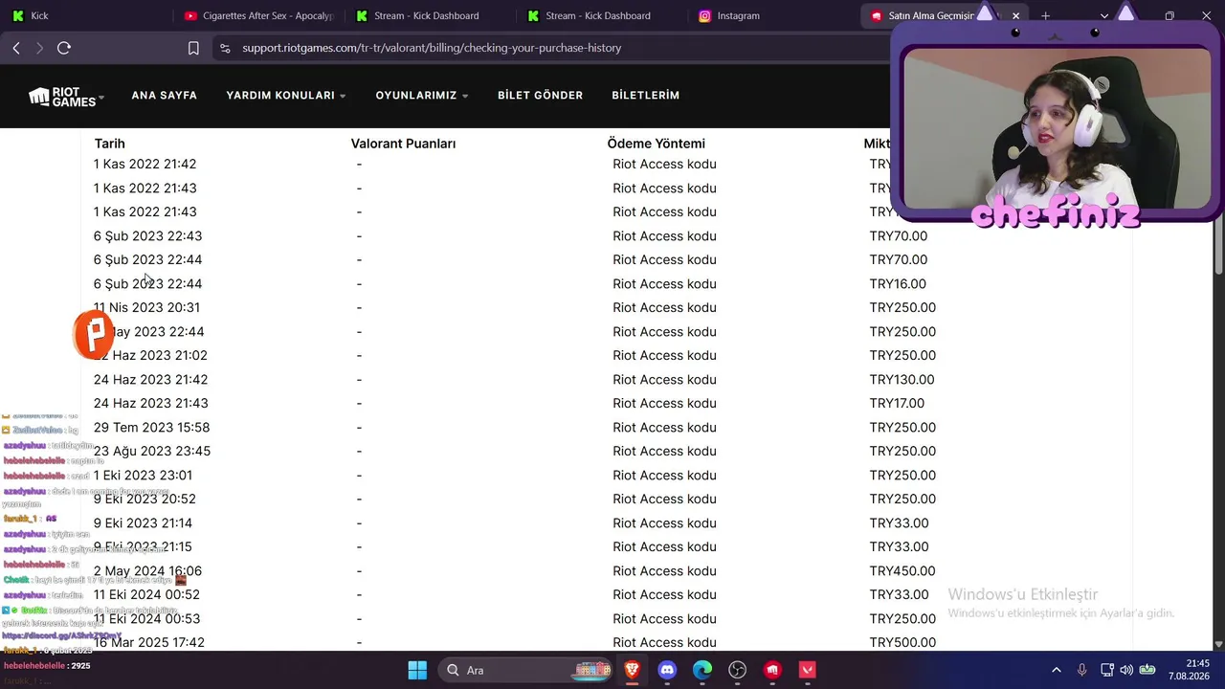Select the date 23 Ağu 2023 23:45

pyautogui.click(x=152, y=451)
